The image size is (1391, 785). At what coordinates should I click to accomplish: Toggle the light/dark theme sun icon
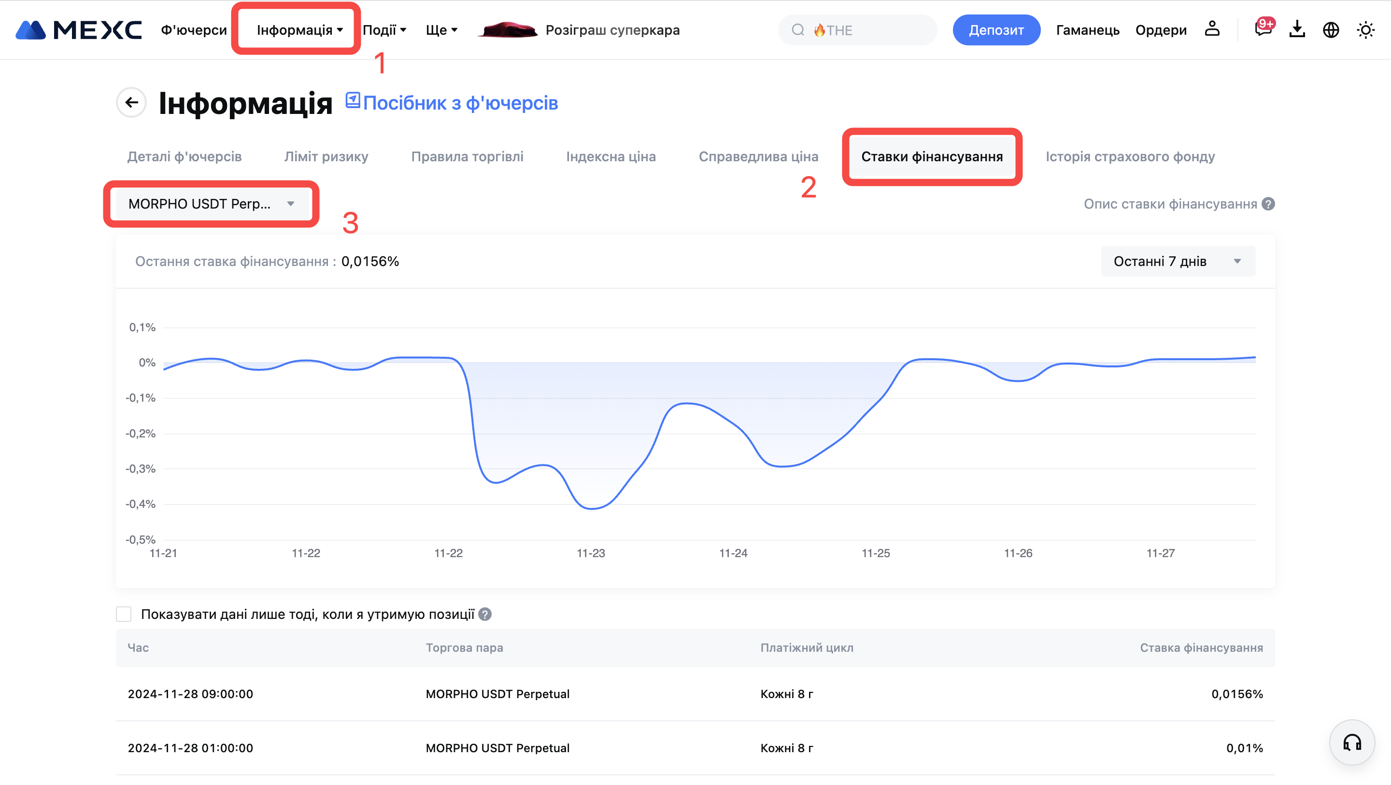[1365, 30]
